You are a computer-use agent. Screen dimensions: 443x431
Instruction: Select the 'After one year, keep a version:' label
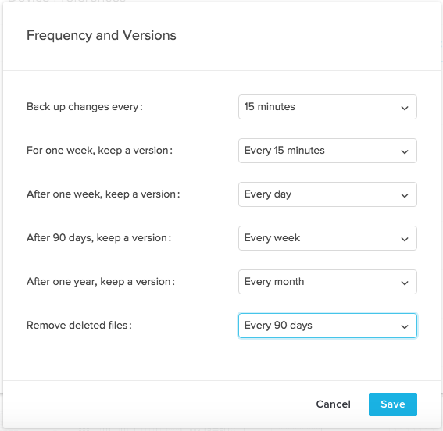coord(101,282)
